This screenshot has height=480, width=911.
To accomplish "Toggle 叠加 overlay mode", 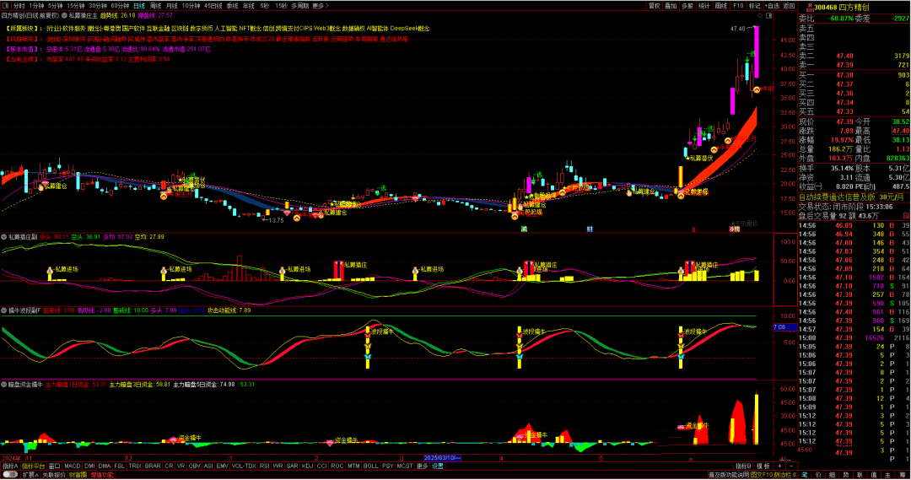I will click(x=671, y=5).
